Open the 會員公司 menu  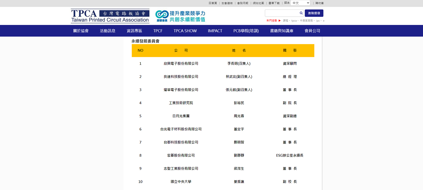pyautogui.click(x=312, y=31)
